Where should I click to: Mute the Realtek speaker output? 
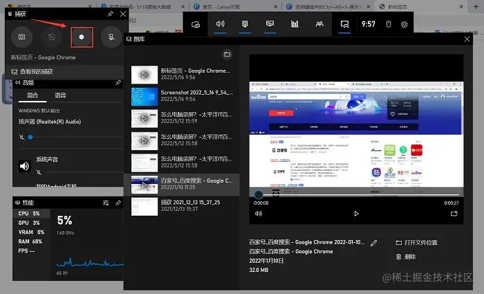[21, 137]
